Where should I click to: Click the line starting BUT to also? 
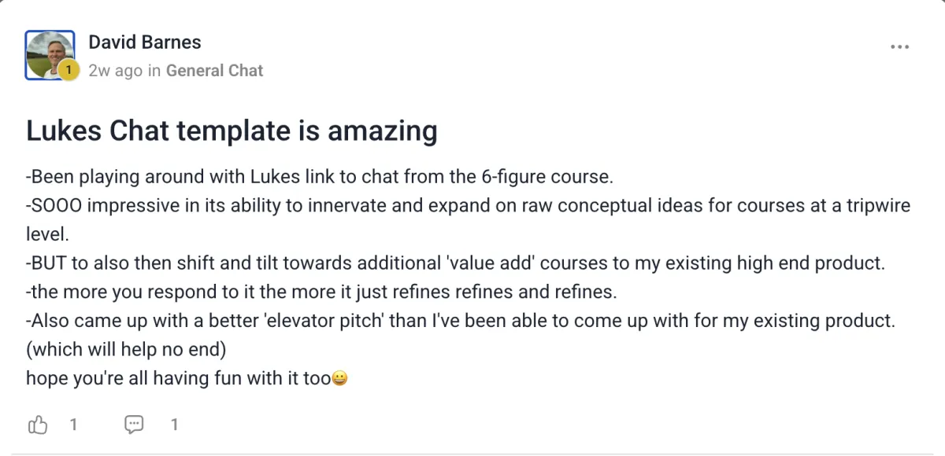456,263
